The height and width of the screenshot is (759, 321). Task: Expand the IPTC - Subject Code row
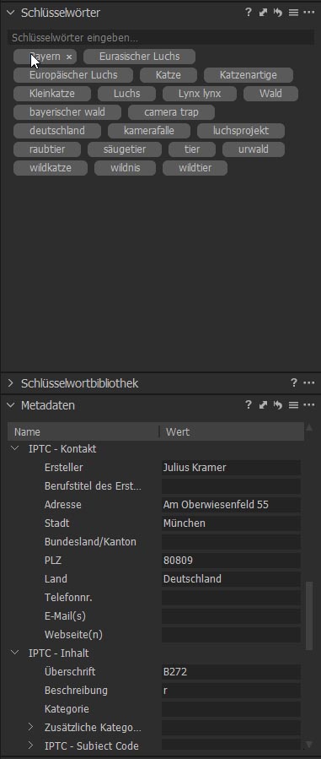[x=30, y=745]
